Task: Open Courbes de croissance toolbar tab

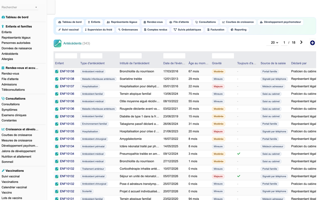Action: pyautogui.click(x=238, y=22)
